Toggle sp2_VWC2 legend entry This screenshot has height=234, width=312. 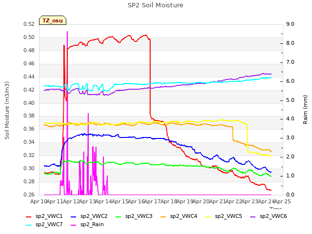pos(89,216)
